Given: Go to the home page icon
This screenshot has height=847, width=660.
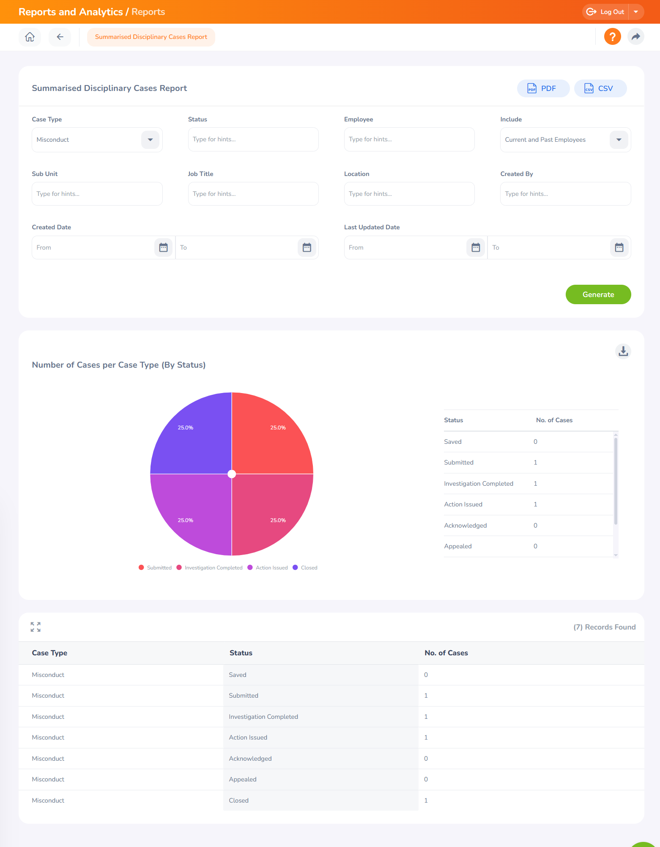Looking at the screenshot, I should pyautogui.click(x=30, y=37).
